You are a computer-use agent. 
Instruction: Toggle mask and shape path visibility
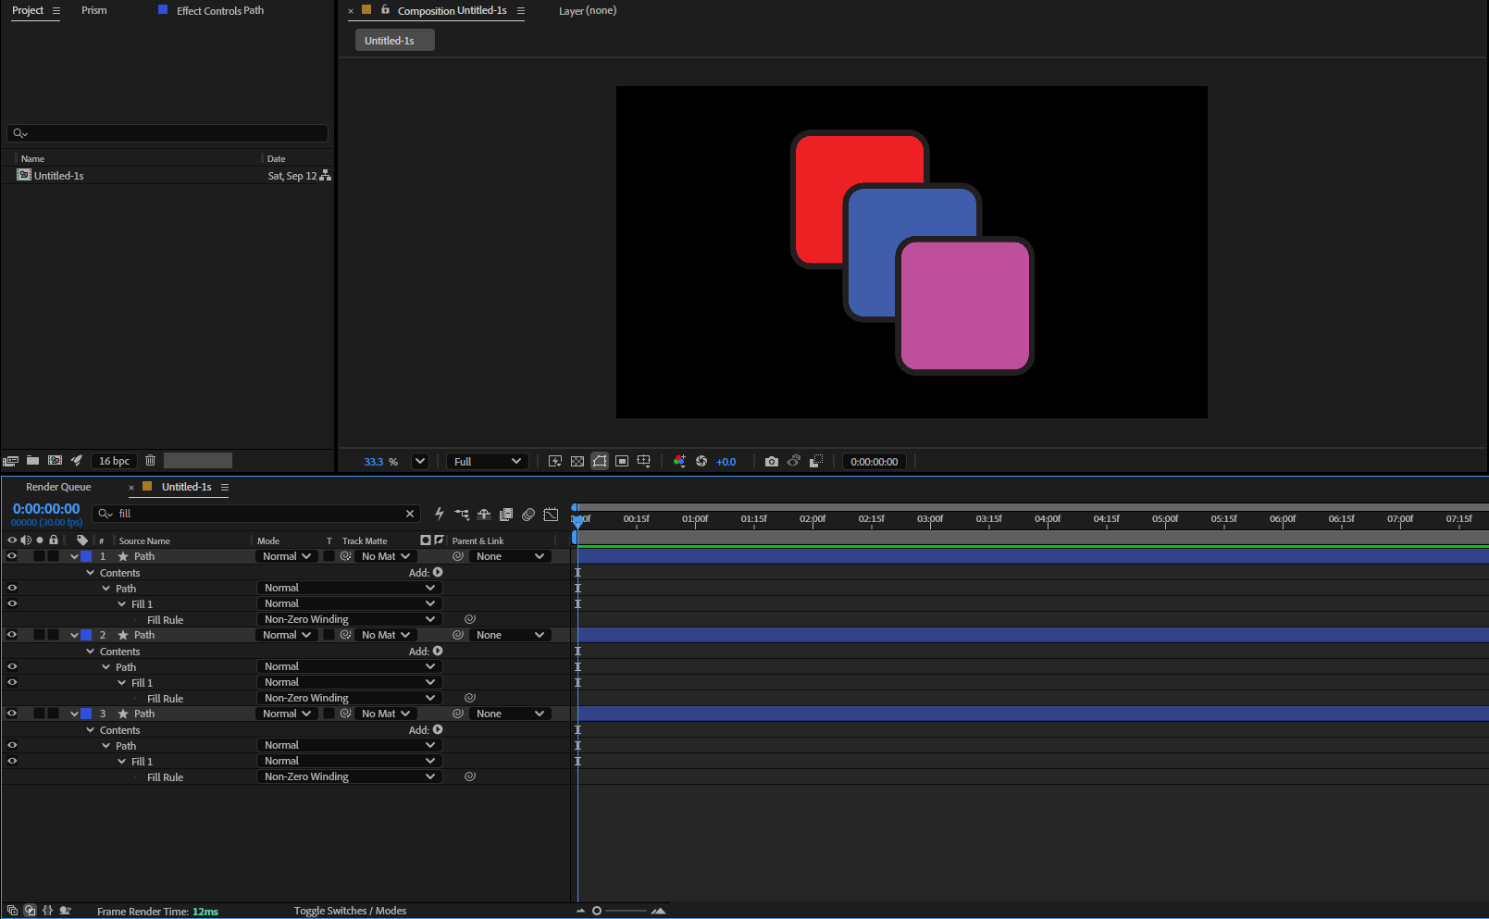tap(600, 462)
